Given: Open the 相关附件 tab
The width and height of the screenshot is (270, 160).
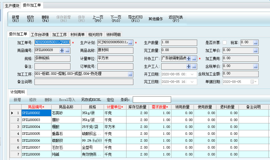Looking at the screenshot, I should point(95,35).
